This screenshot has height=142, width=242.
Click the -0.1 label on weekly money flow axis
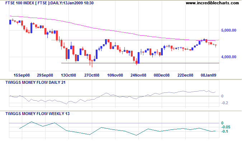pyautogui.click(x=224, y=131)
